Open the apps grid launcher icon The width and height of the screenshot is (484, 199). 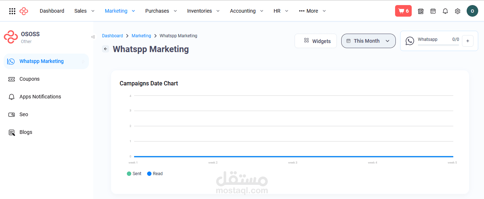12,11
